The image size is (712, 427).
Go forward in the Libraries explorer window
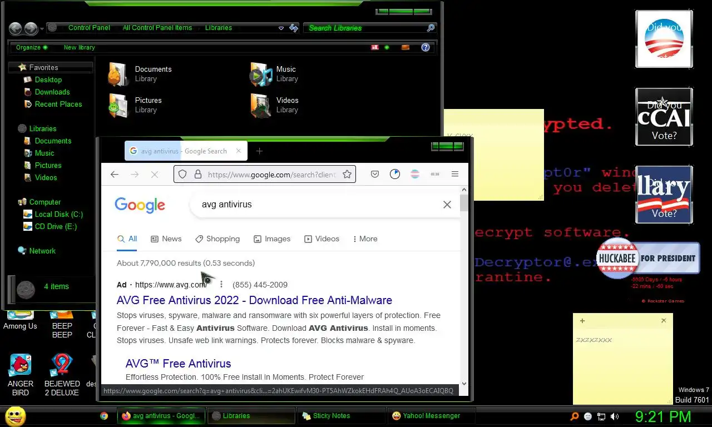point(31,28)
